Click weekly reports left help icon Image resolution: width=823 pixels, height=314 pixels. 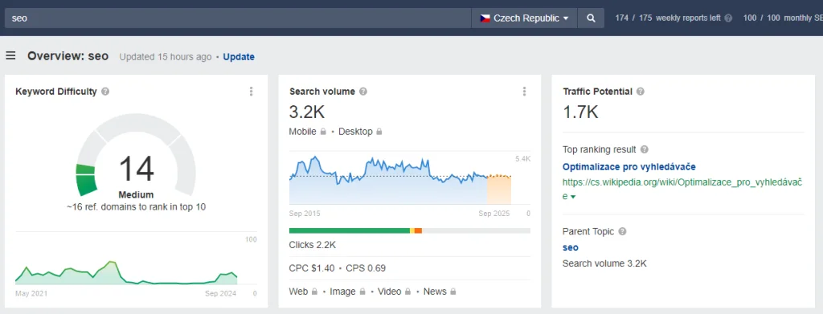(x=728, y=18)
